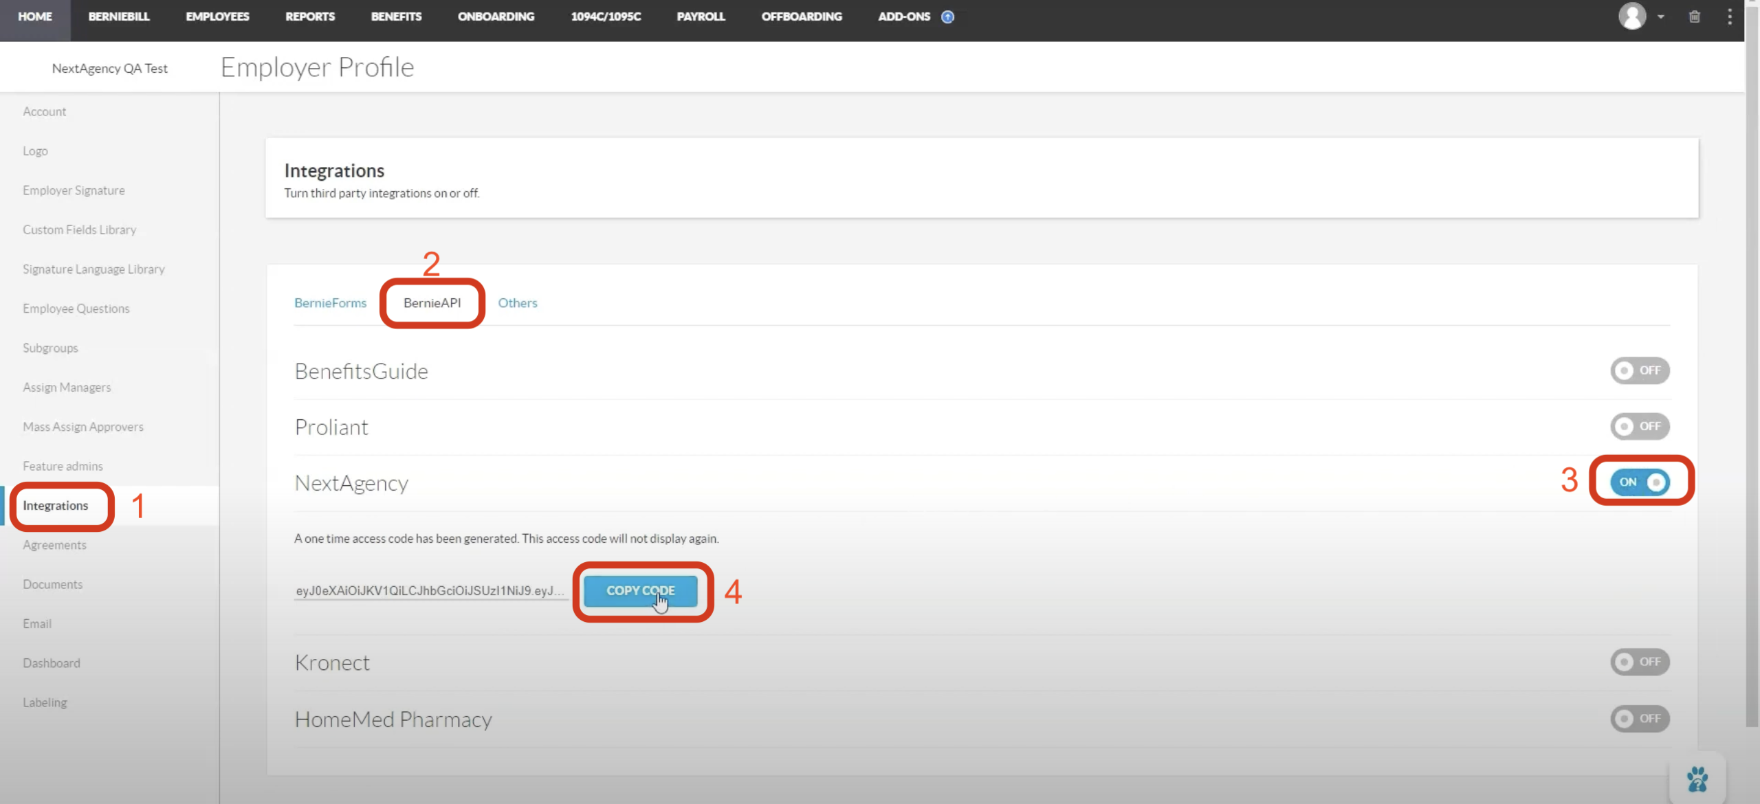Click the access code text field
The image size is (1760, 804).
[430, 591]
